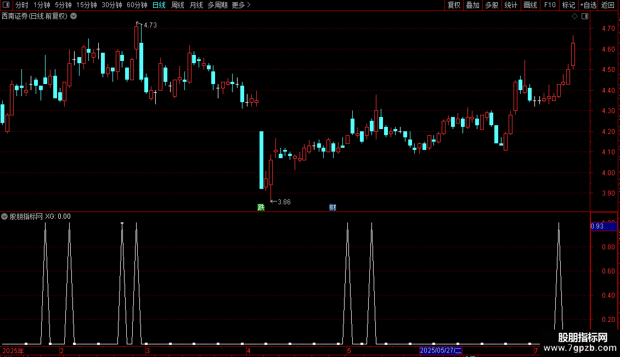Image resolution: width=620 pixels, height=357 pixels.
Task: Open 多周期 multi-period view
Action: (x=217, y=5)
